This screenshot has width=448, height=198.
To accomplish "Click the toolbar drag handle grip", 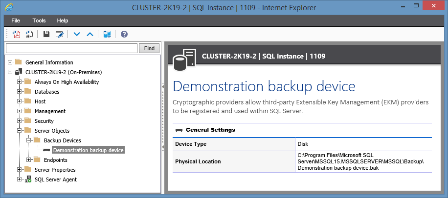I will (7, 35).
